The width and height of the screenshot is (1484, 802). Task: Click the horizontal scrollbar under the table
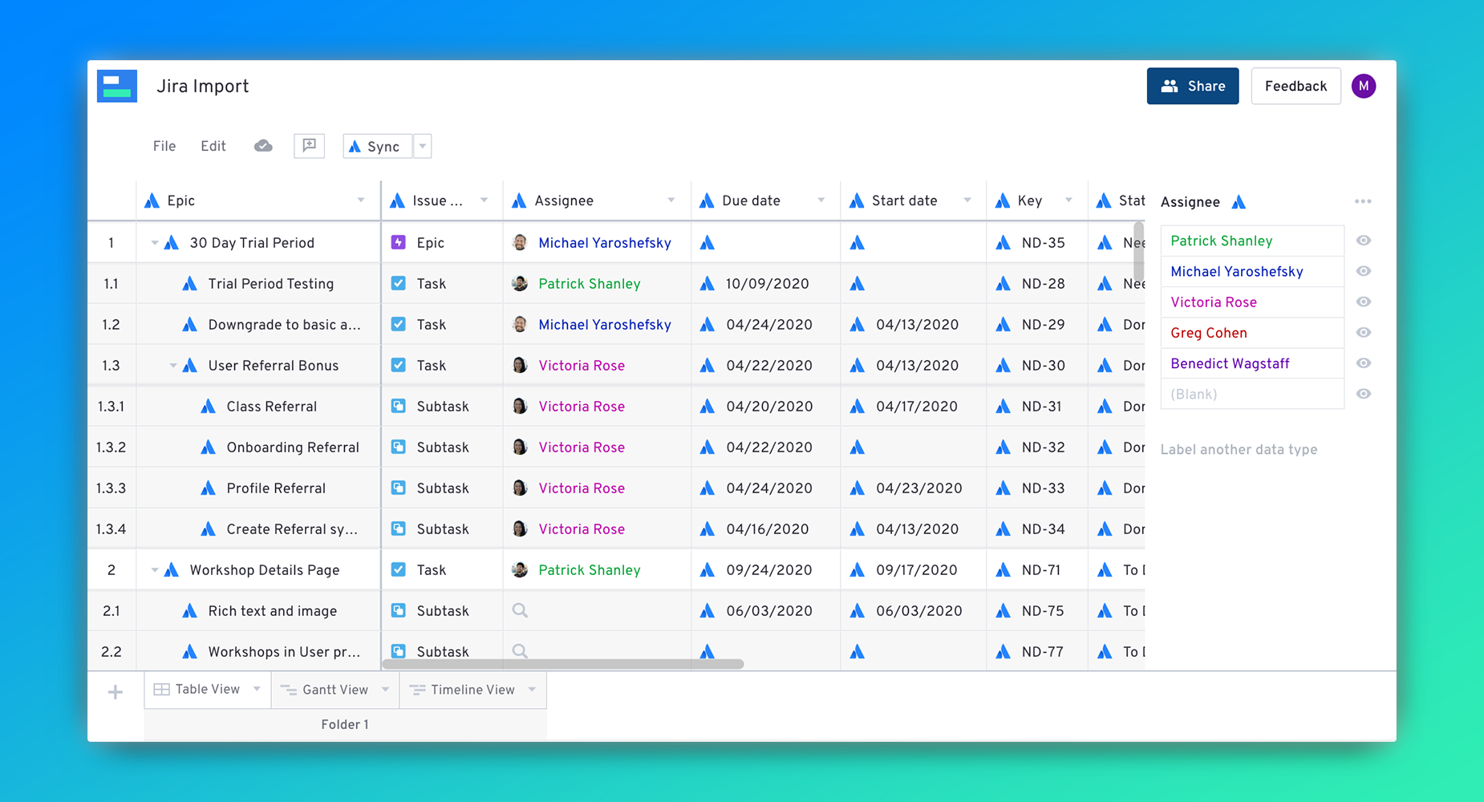(x=563, y=664)
